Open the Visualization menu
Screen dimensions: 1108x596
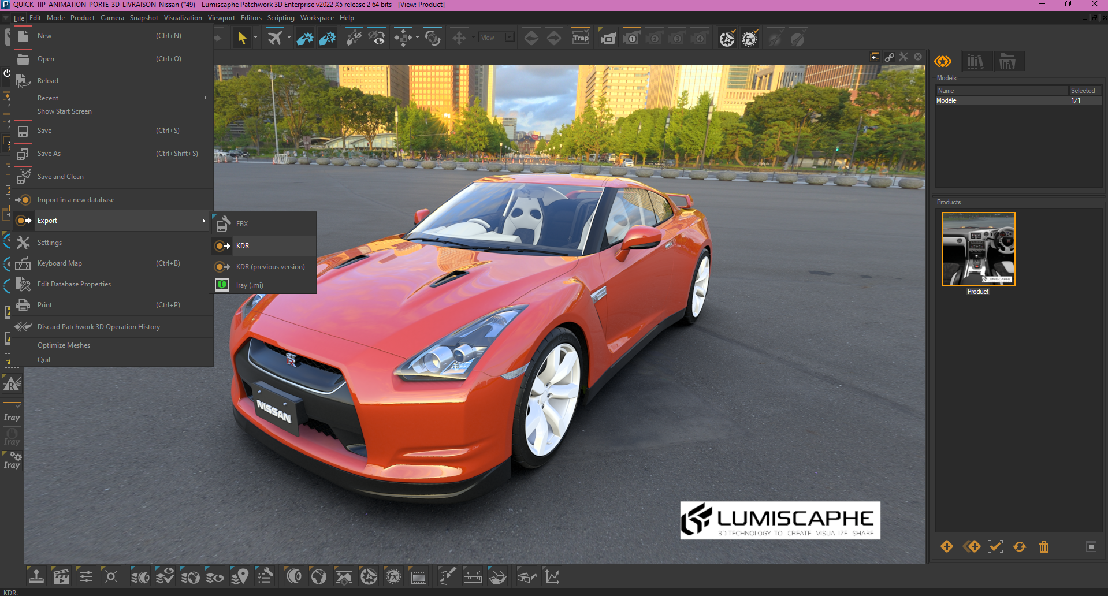tap(183, 18)
